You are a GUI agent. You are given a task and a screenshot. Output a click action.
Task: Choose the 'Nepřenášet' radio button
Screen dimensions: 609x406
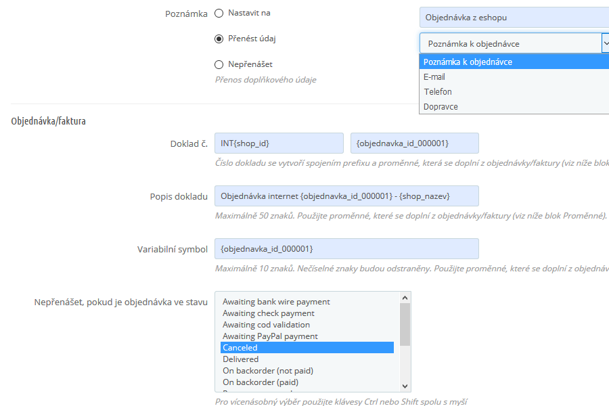click(x=219, y=64)
